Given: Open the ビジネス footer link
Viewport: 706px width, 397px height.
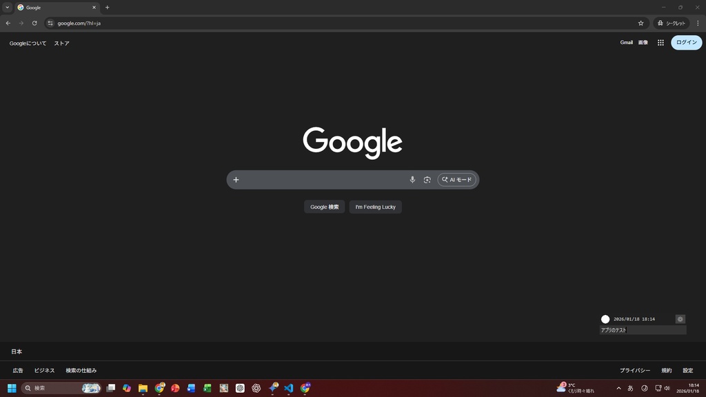Looking at the screenshot, I should pos(45,370).
